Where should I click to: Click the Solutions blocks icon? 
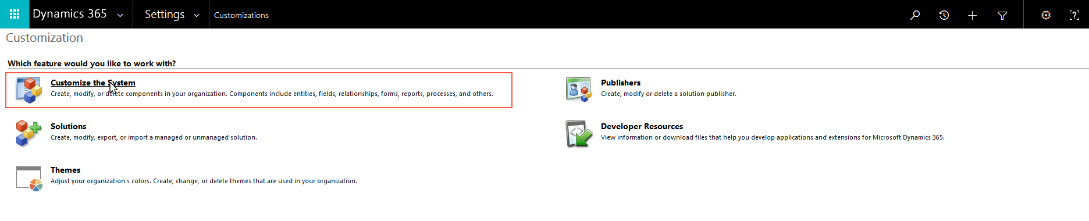tap(29, 133)
